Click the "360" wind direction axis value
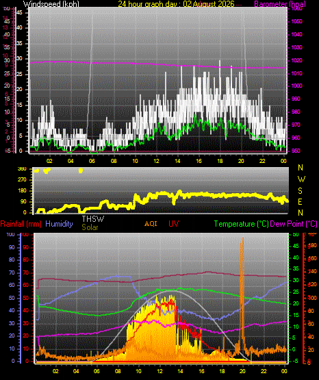The image size is (319, 380). pos(22,169)
